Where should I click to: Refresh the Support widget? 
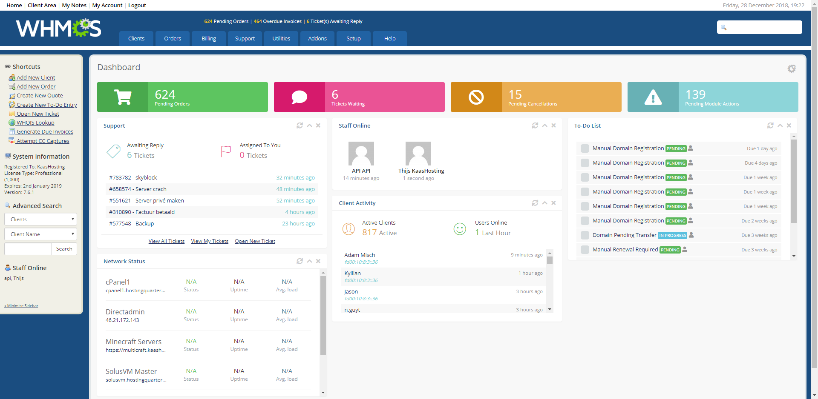point(300,125)
